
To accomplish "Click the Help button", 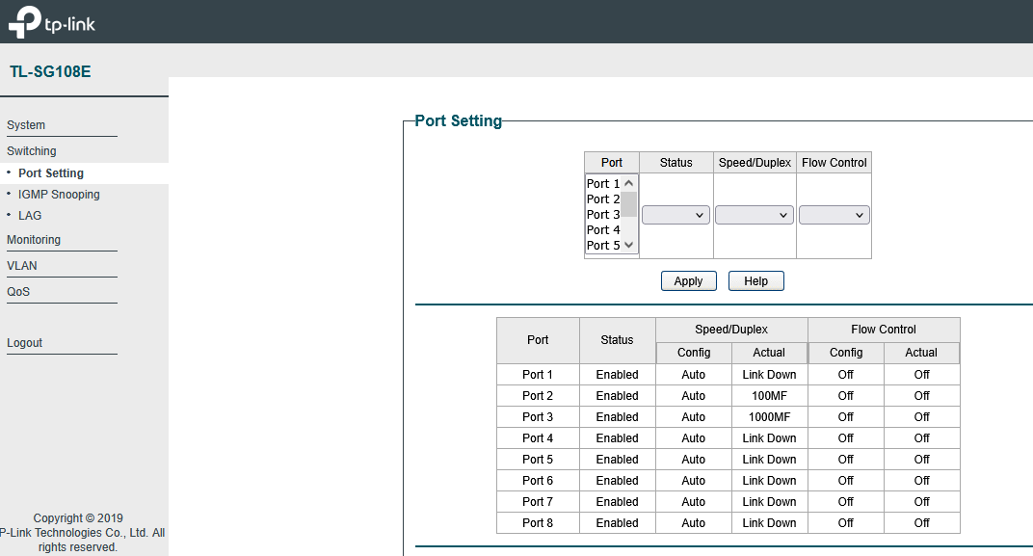I will click(756, 281).
